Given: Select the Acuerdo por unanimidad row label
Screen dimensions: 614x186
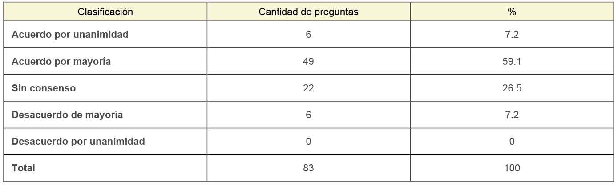Looking at the screenshot, I should (x=70, y=35).
